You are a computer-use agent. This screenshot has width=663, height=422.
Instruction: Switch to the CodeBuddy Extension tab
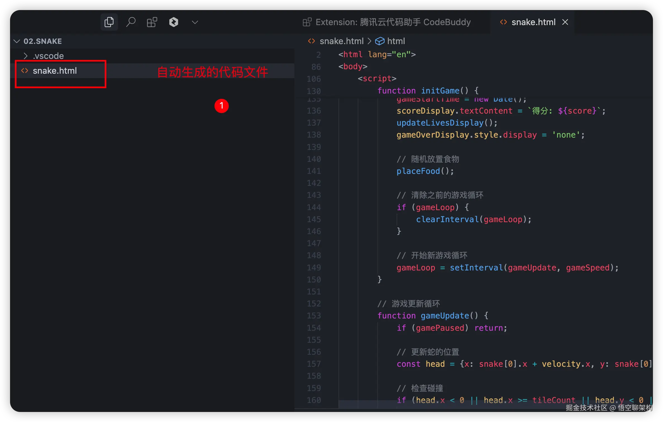pyautogui.click(x=393, y=22)
